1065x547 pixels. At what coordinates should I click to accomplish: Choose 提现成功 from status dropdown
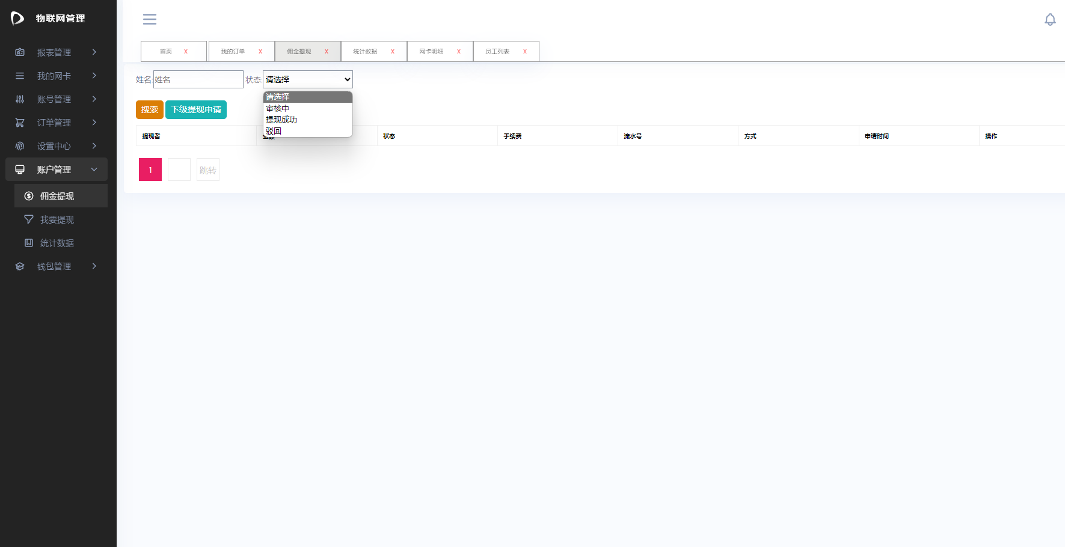281,120
